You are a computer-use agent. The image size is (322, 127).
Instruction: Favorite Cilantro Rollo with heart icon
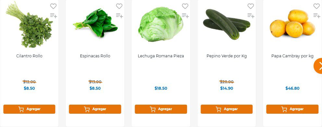(53, 6)
